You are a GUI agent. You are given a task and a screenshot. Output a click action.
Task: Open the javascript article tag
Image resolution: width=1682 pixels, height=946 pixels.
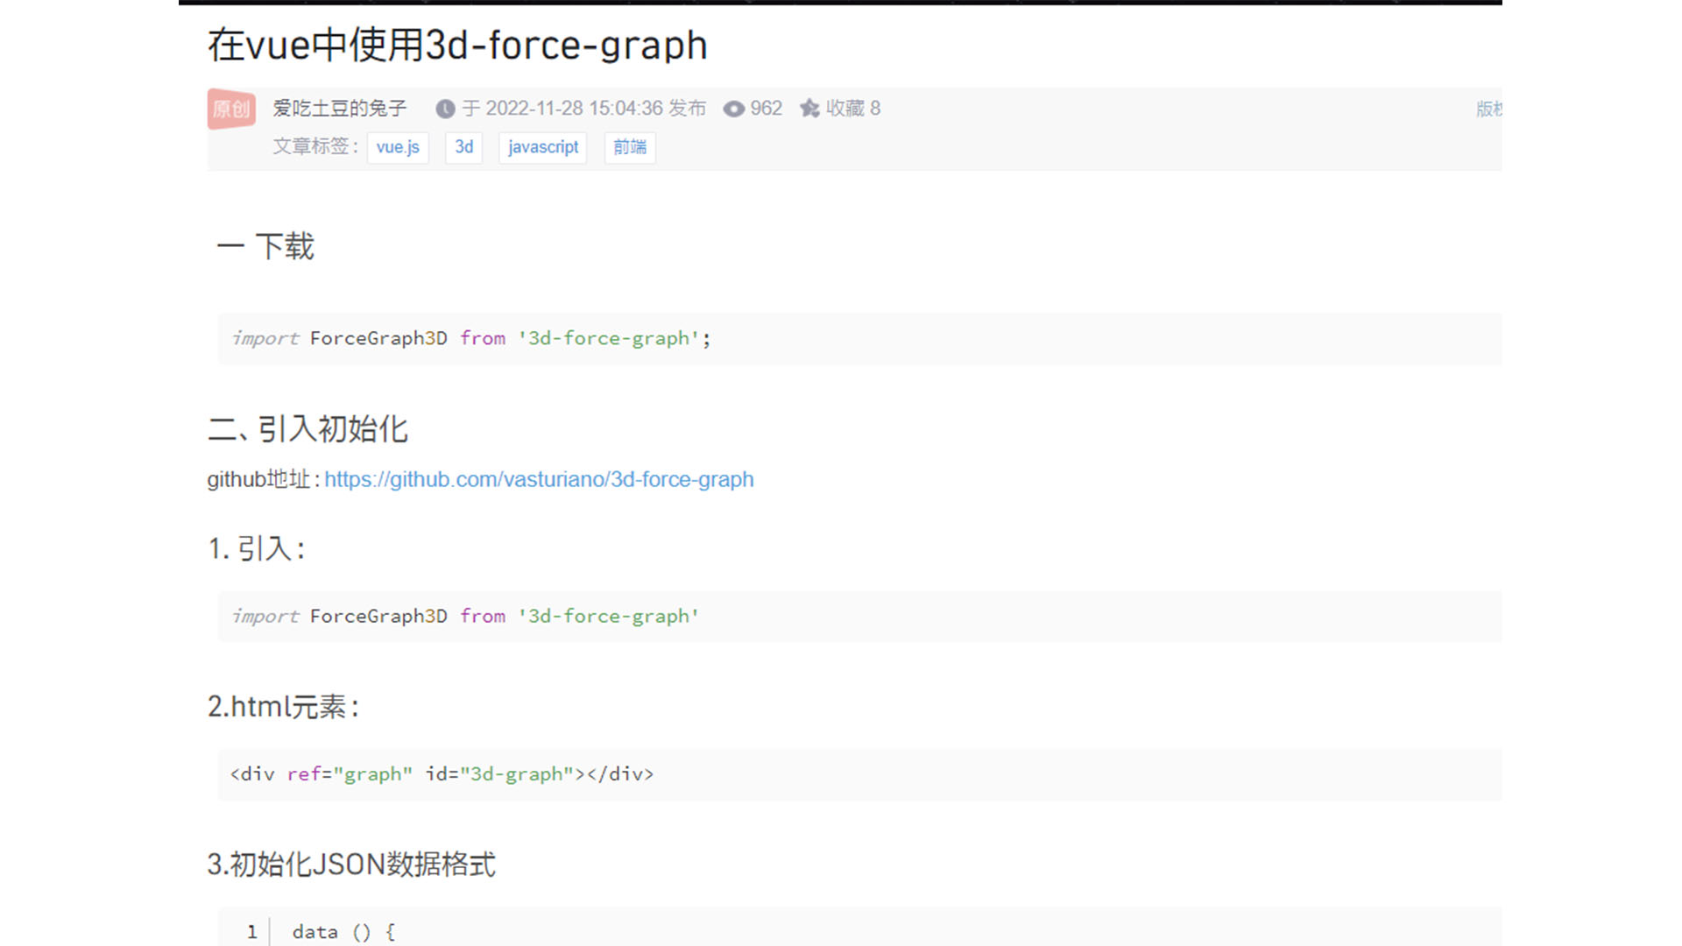coord(543,147)
